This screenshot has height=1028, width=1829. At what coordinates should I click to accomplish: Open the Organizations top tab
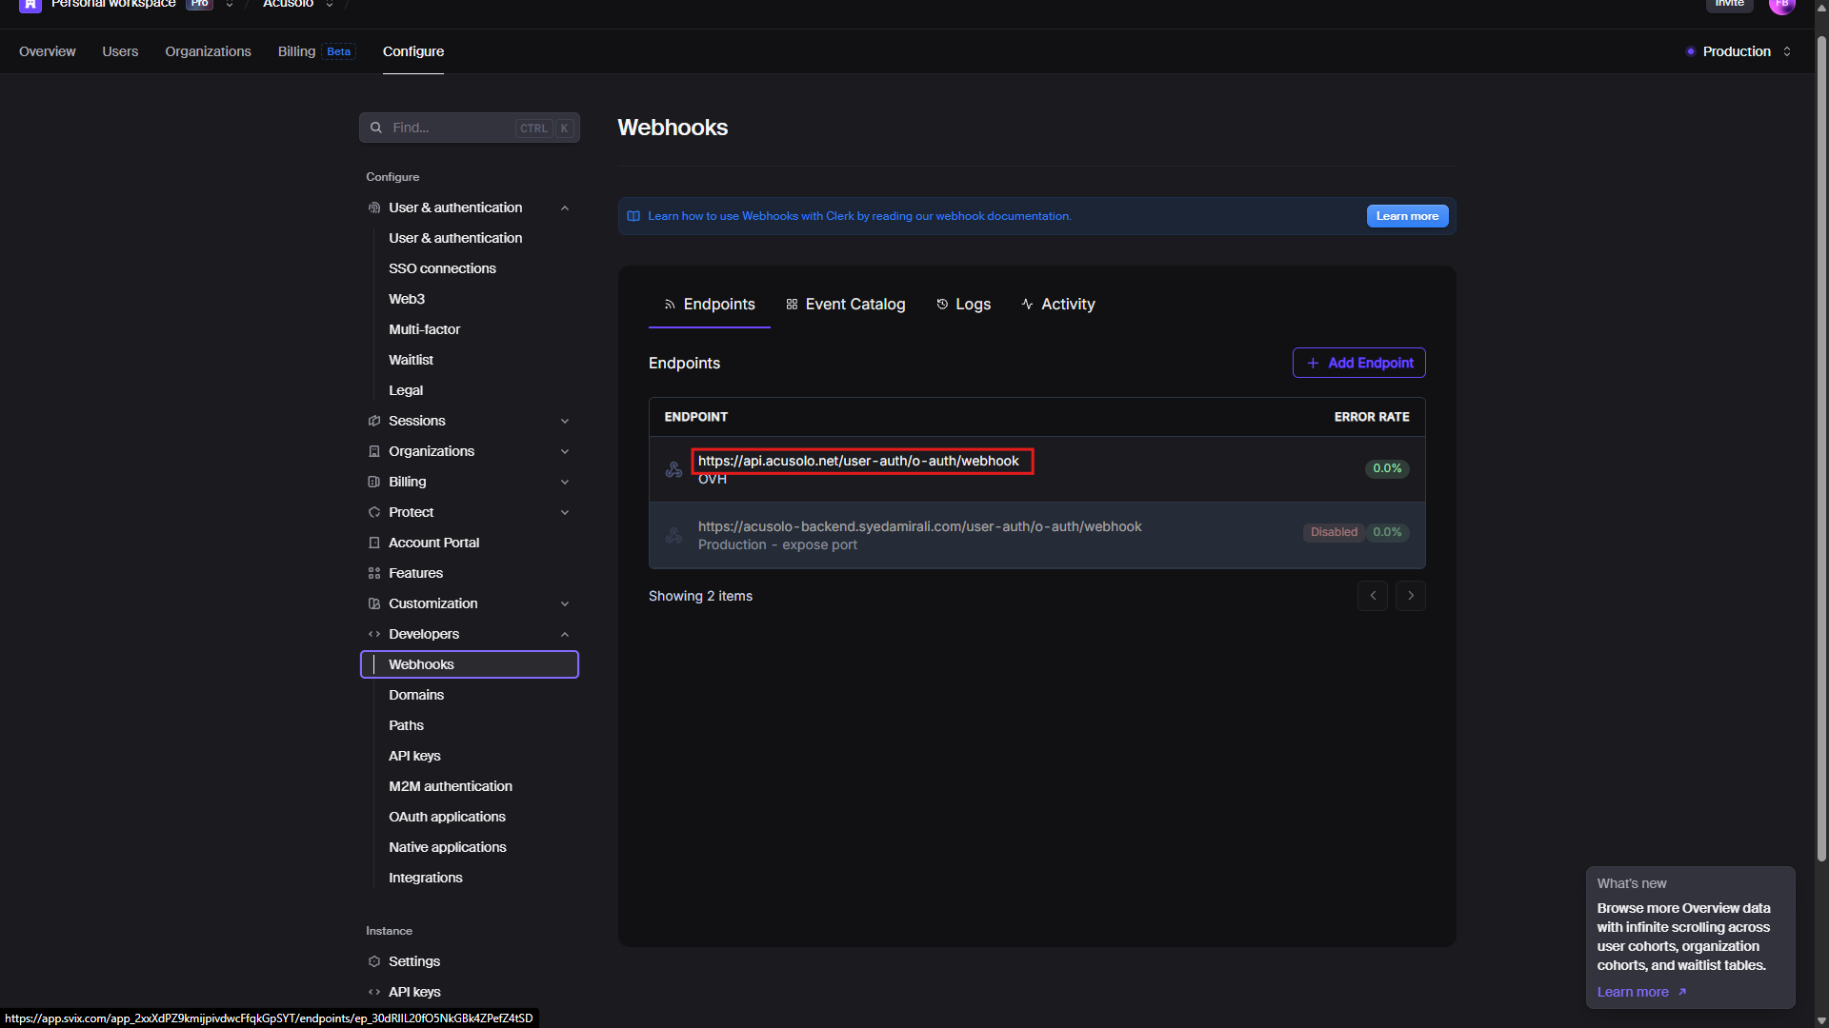(208, 51)
